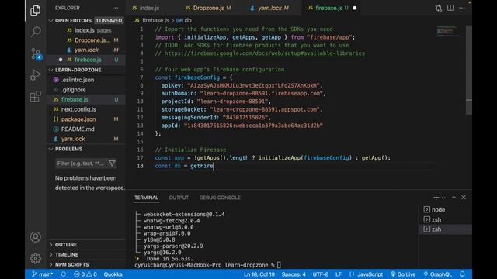Click the db breadcrumb symbol
This screenshot has width=497, height=279.
point(184,21)
